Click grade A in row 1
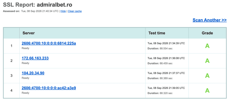Screen dimensions: 231x102 coord(207,46)
